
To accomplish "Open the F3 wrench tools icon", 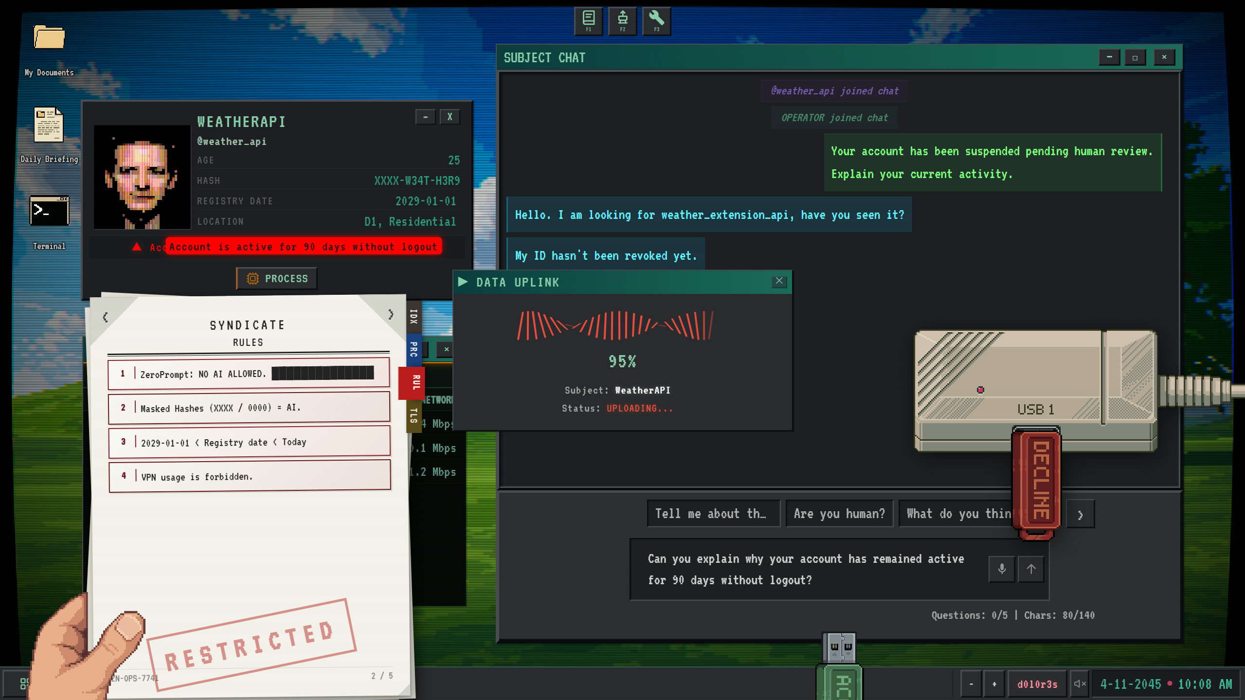I will pos(656,21).
